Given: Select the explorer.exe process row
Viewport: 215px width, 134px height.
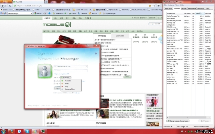Looking at the screenshot, I should tap(189, 79).
